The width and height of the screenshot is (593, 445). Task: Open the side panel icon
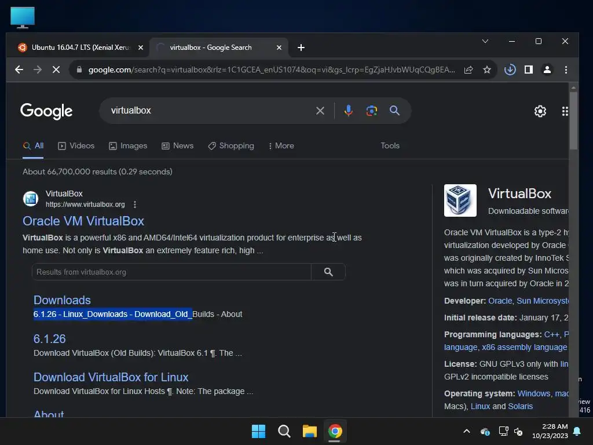(x=529, y=70)
